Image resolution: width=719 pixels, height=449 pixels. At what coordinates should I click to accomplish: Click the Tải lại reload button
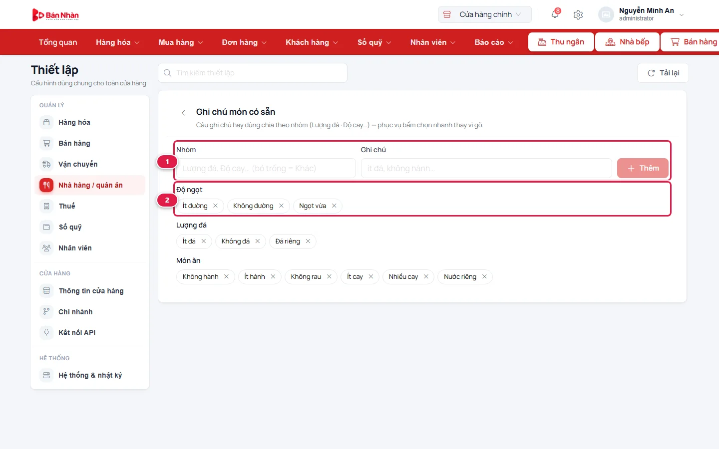point(663,73)
